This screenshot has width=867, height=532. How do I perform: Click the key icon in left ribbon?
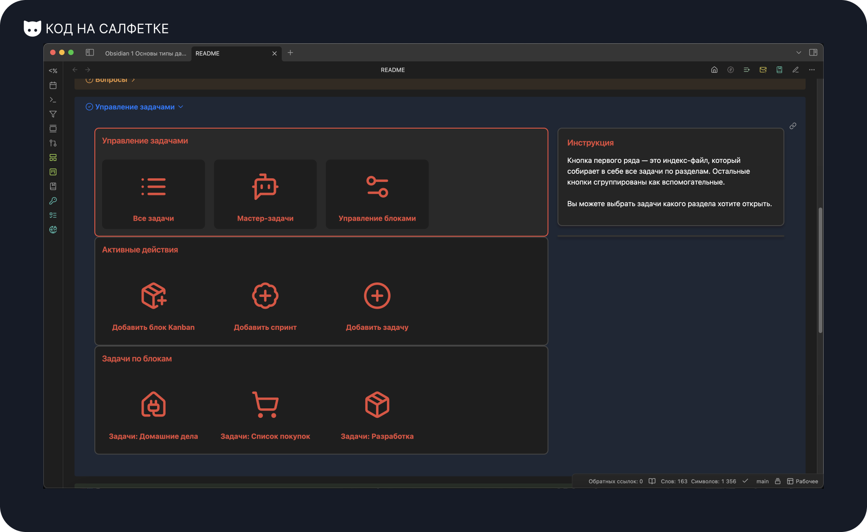(53, 201)
